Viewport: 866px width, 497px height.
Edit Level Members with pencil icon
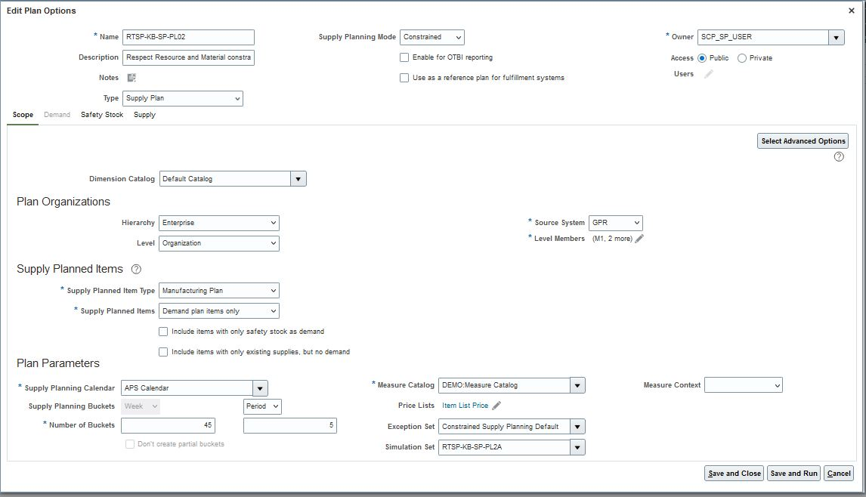639,239
